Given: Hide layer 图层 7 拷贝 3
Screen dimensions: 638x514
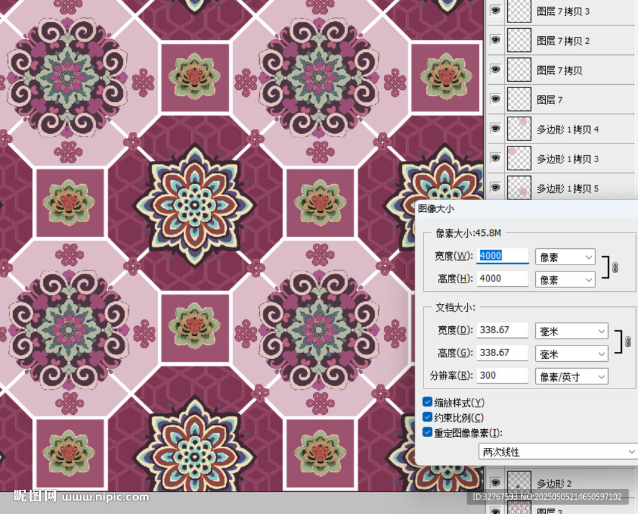Looking at the screenshot, I should tap(495, 10).
